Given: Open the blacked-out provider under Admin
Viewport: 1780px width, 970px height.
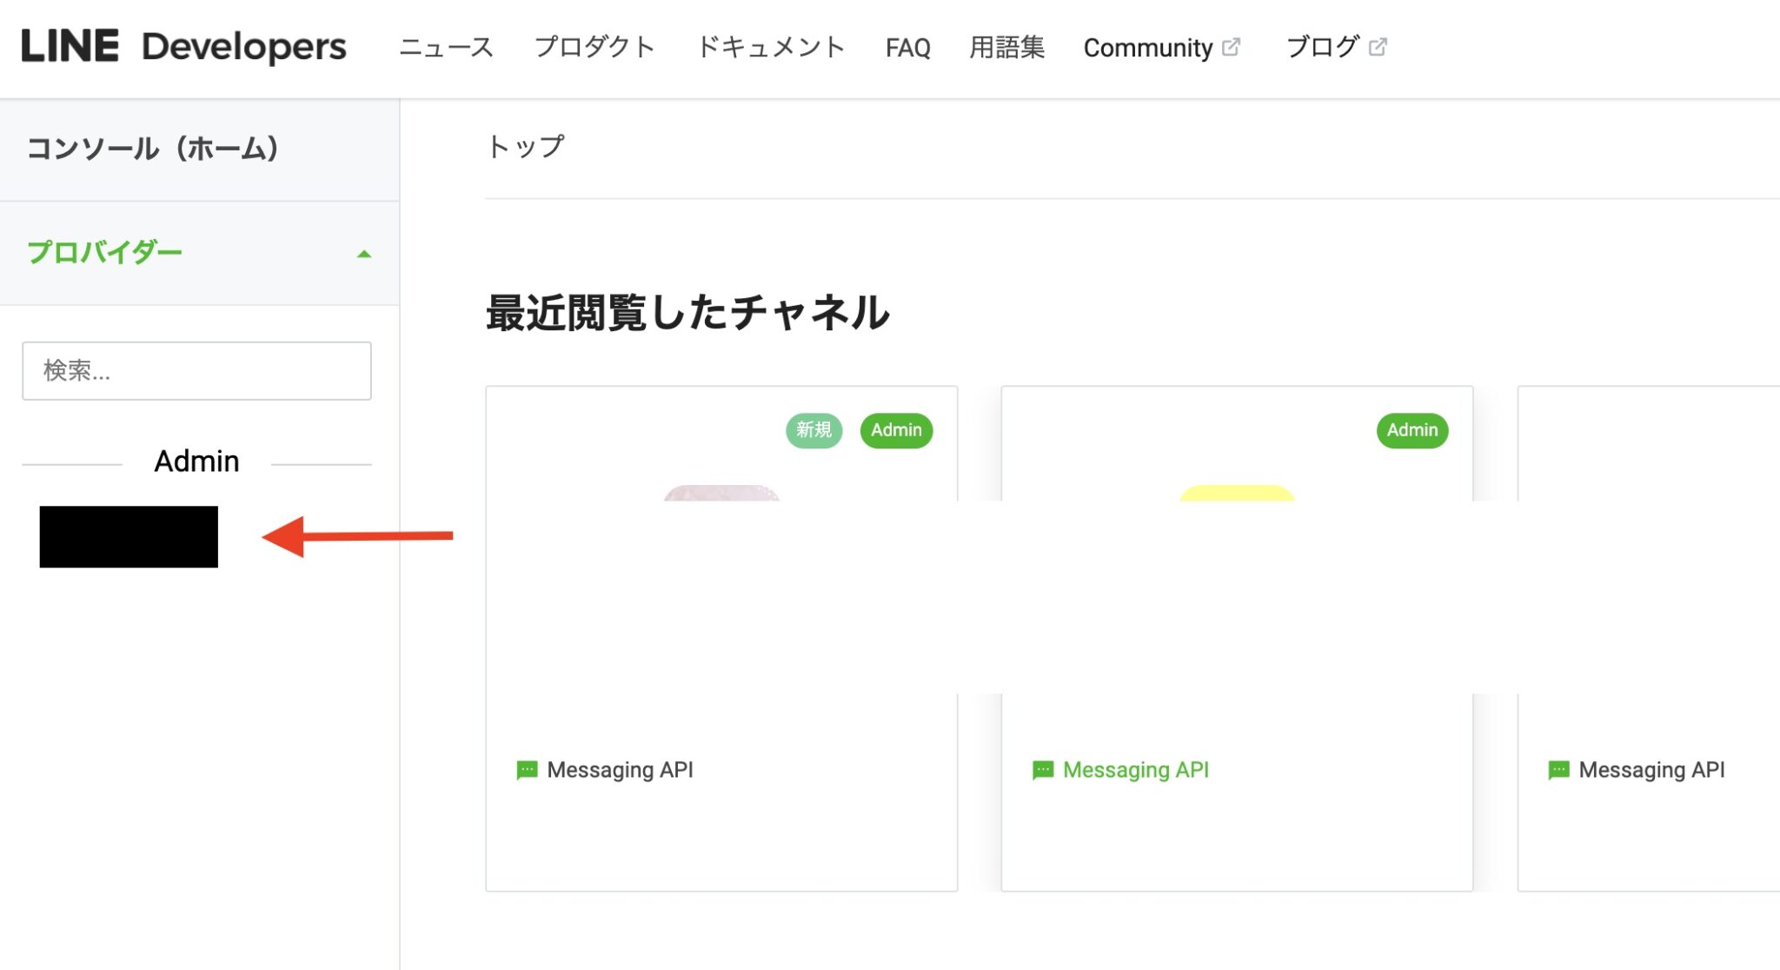Looking at the screenshot, I should point(128,537).
